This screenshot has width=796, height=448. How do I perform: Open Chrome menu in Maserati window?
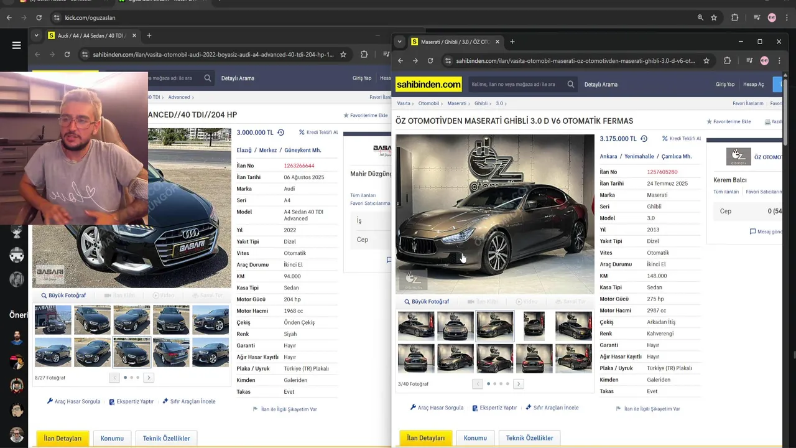(779, 60)
